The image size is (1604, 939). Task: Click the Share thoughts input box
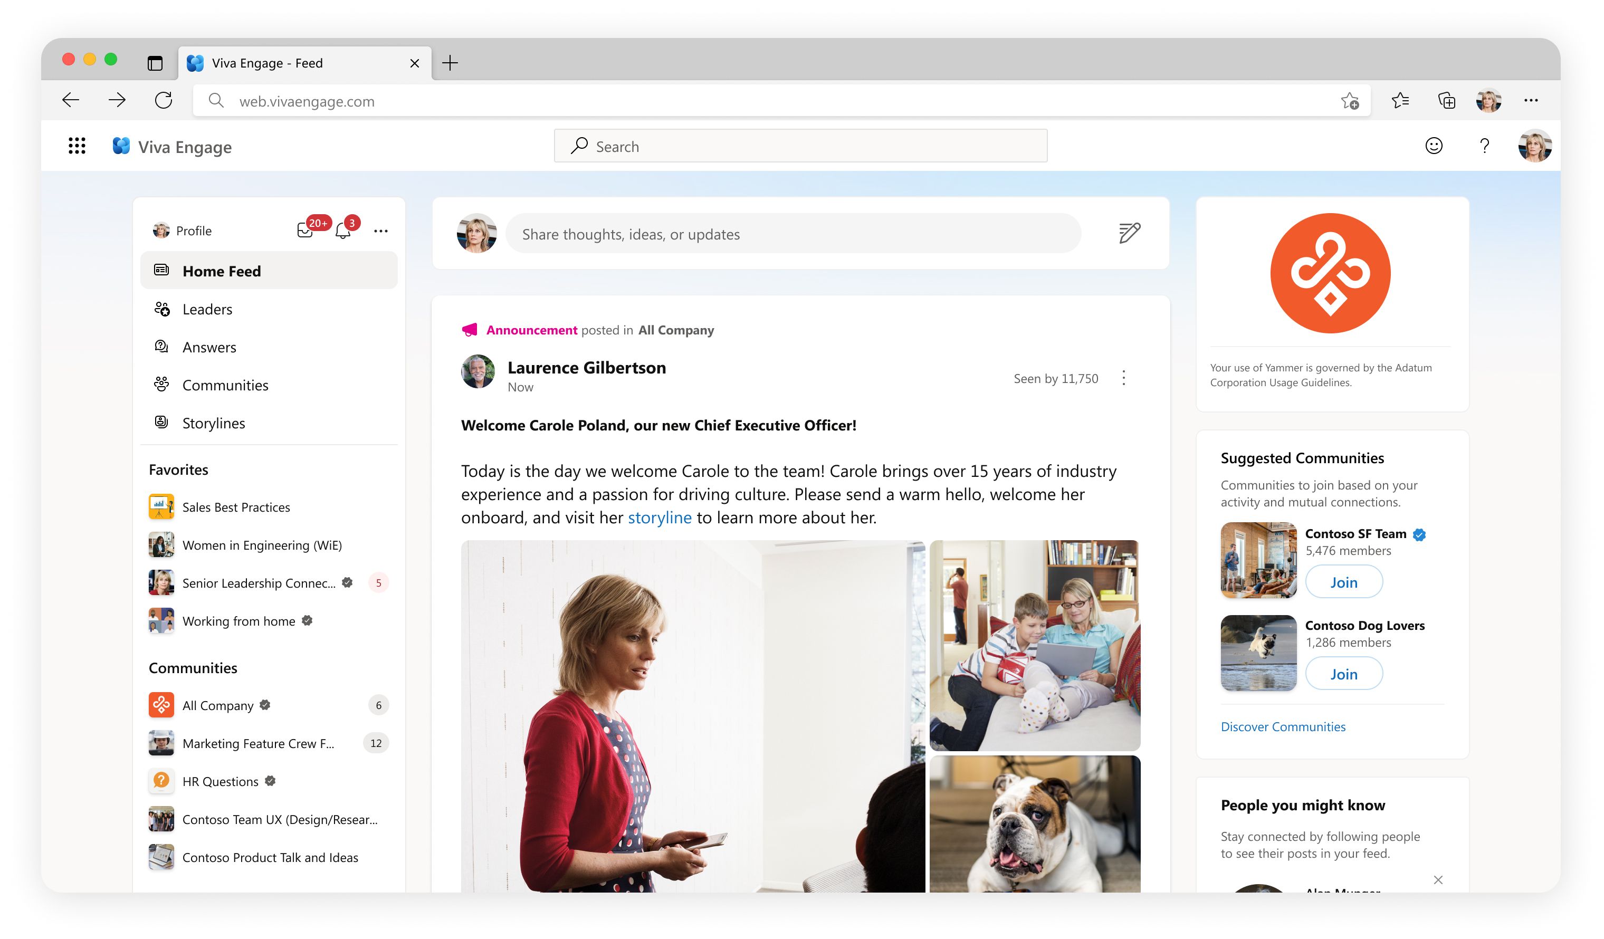pyautogui.click(x=793, y=234)
